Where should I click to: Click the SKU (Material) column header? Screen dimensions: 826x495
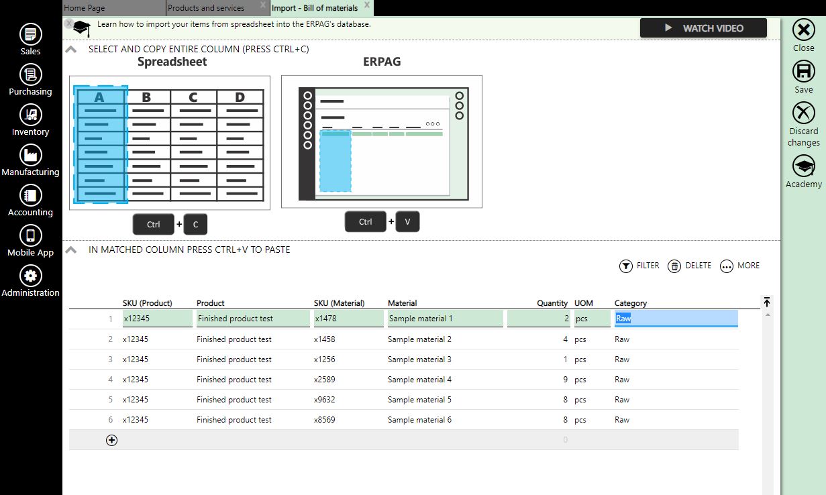(x=340, y=303)
